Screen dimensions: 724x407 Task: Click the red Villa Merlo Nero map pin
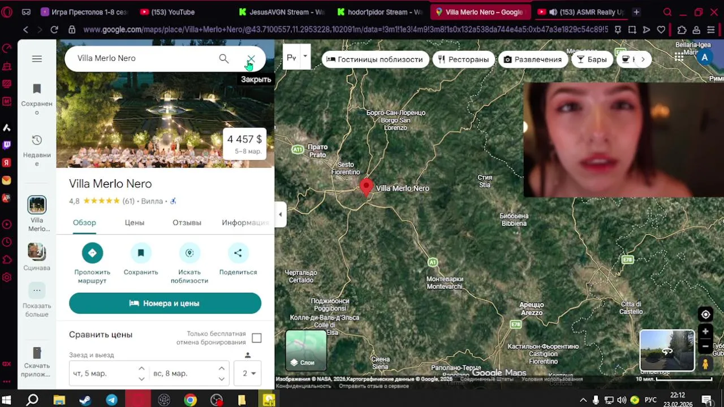coord(367,187)
